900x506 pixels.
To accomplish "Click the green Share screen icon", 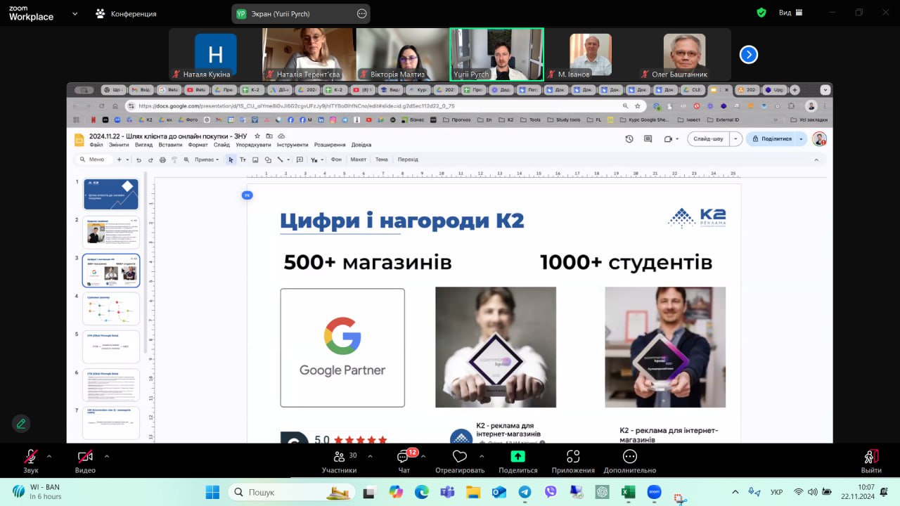I will [x=517, y=458].
